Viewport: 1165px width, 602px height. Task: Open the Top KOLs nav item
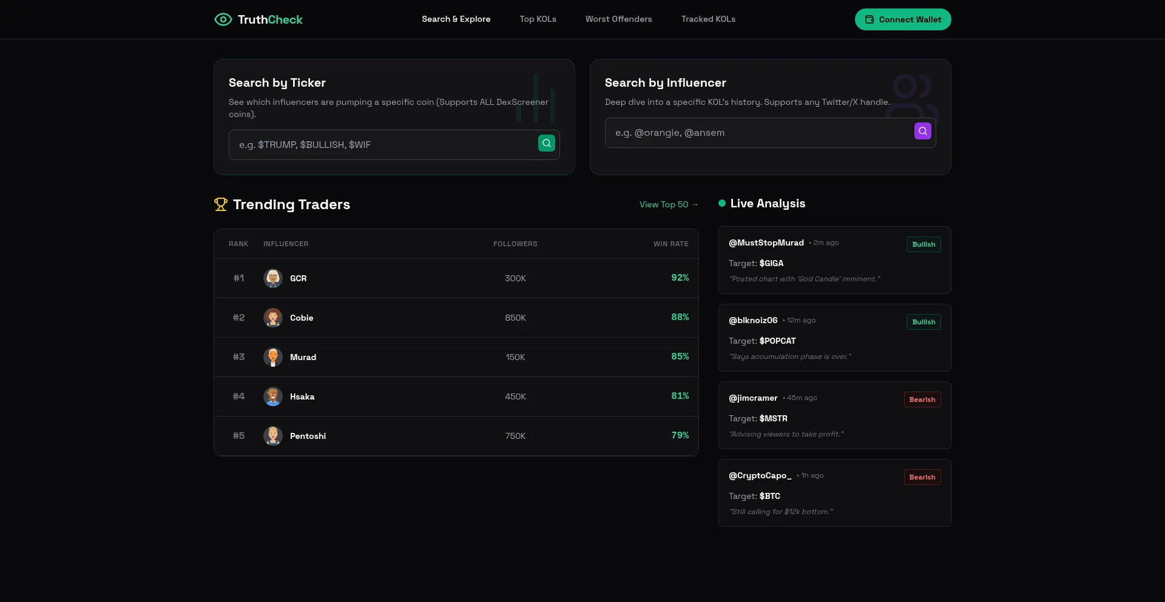click(x=538, y=19)
